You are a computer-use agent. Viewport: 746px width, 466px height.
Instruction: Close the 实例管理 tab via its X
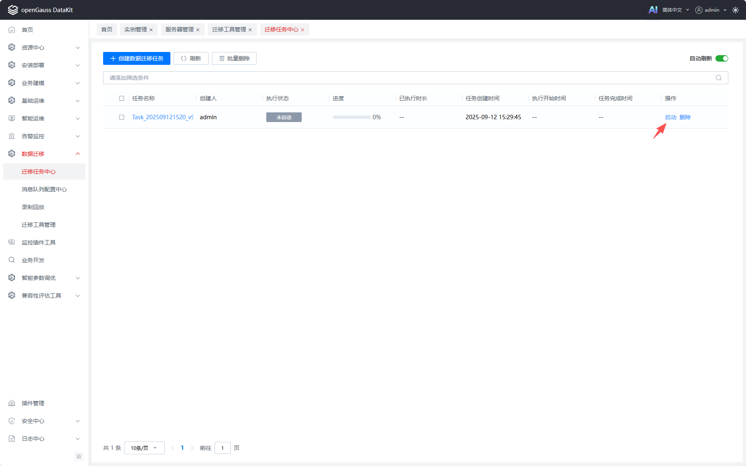(x=151, y=30)
